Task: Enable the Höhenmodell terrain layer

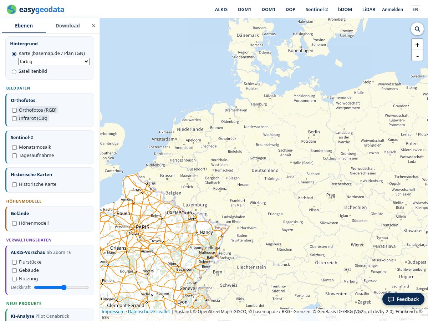Action: click(x=15, y=223)
